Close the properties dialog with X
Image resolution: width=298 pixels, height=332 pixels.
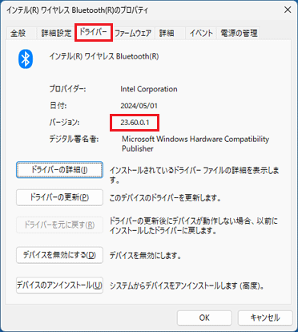[288, 10]
